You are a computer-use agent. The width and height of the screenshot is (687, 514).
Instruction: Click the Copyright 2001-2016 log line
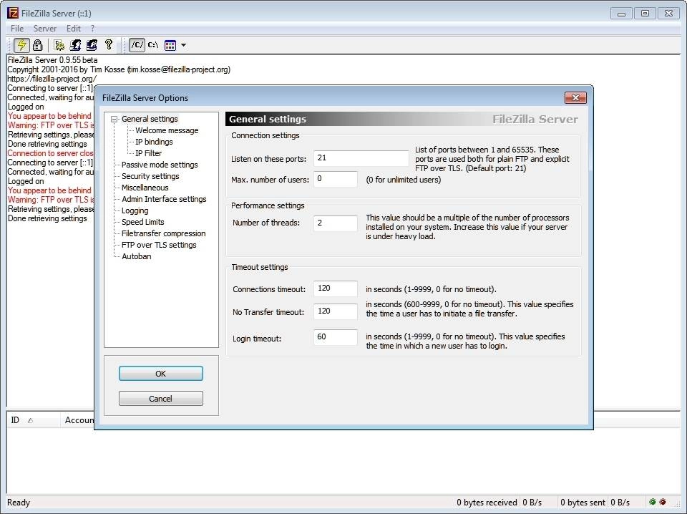[x=119, y=69]
